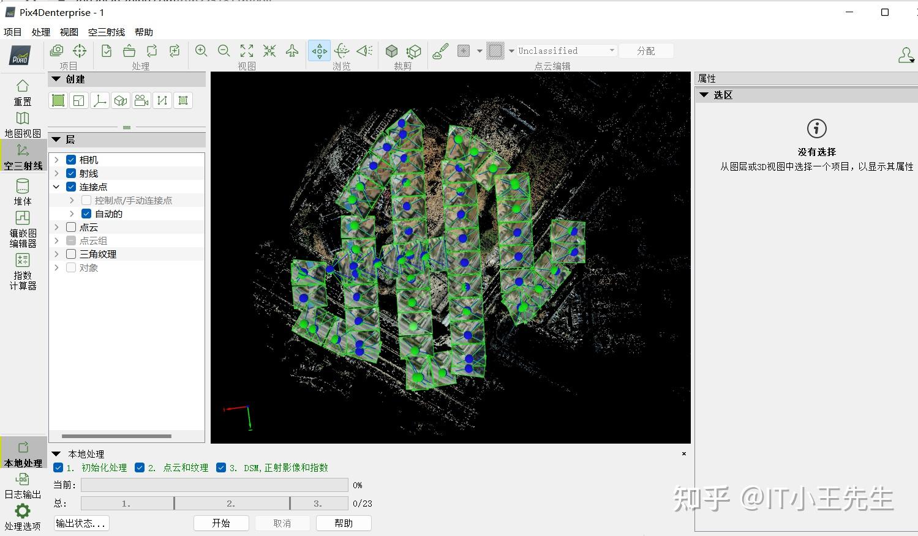Viewport: 918px width, 536px height.
Task: Select the point cloud editing pencil tool
Action: click(440, 51)
